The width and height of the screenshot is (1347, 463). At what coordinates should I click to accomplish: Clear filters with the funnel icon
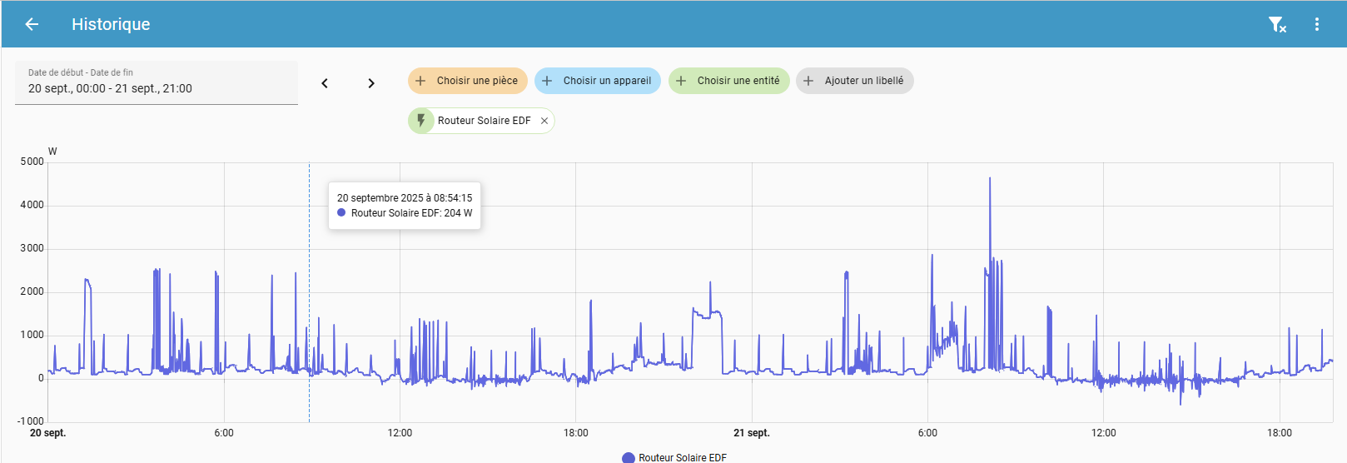1276,25
